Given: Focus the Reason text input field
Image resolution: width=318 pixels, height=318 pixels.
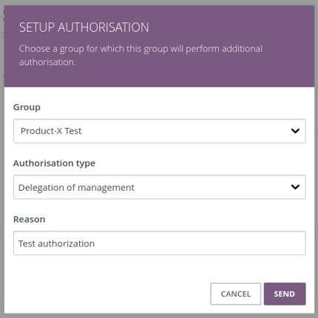Looking at the screenshot, I should coord(160,243).
